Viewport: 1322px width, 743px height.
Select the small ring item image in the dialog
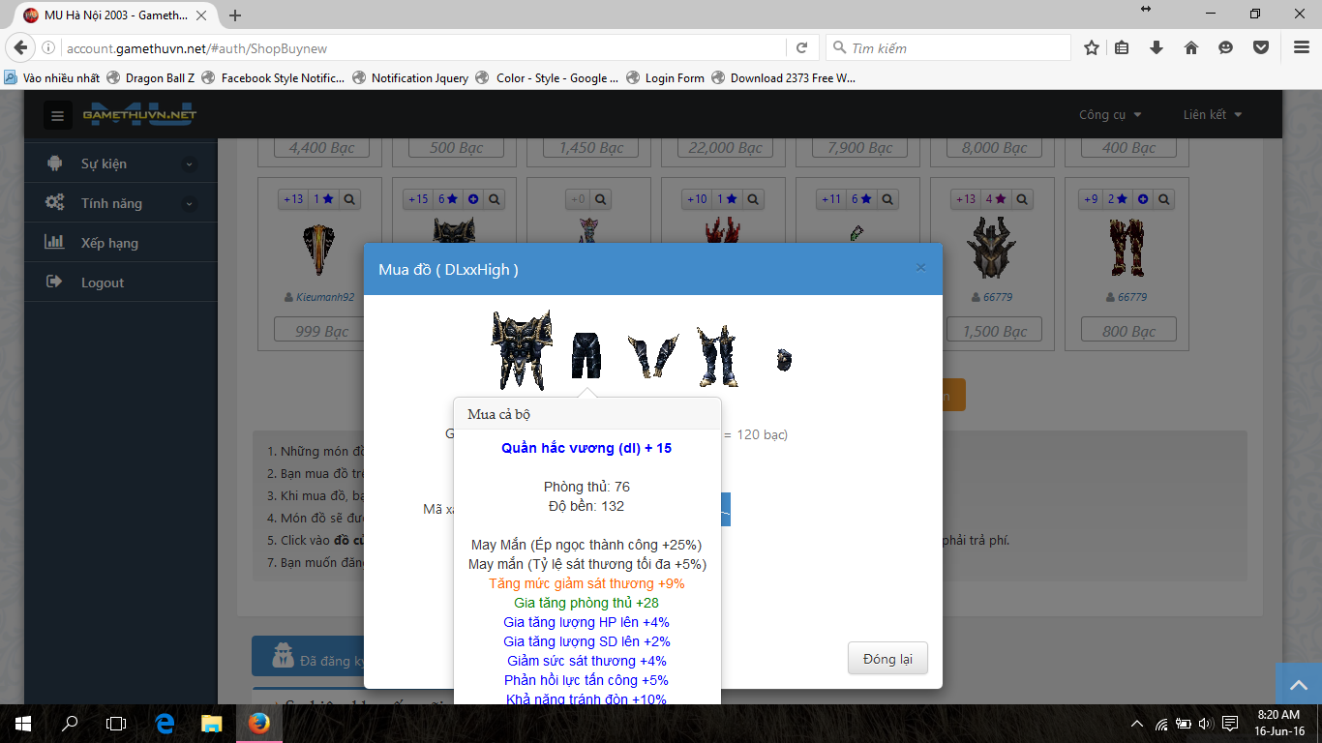tap(785, 360)
